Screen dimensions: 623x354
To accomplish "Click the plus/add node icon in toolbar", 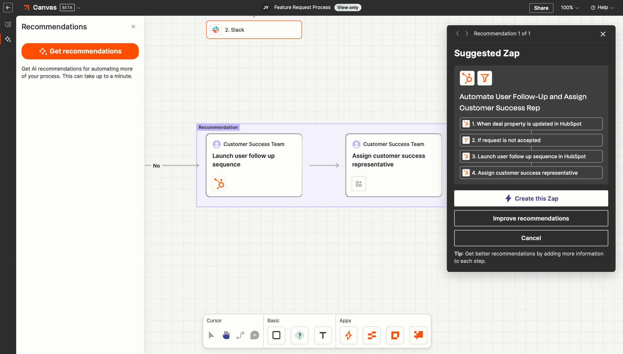I will coord(254,335).
